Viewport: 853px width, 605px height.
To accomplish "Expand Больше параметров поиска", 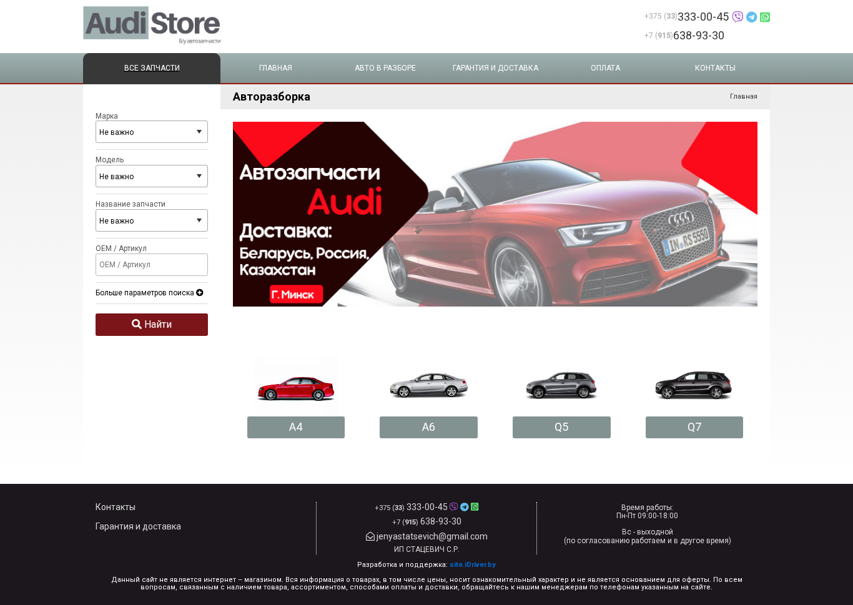I will point(149,293).
